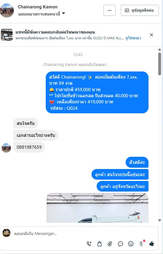This screenshot has width=163, height=254.
Task: Click the scrollbar down arrow
Action: pos(159,220)
